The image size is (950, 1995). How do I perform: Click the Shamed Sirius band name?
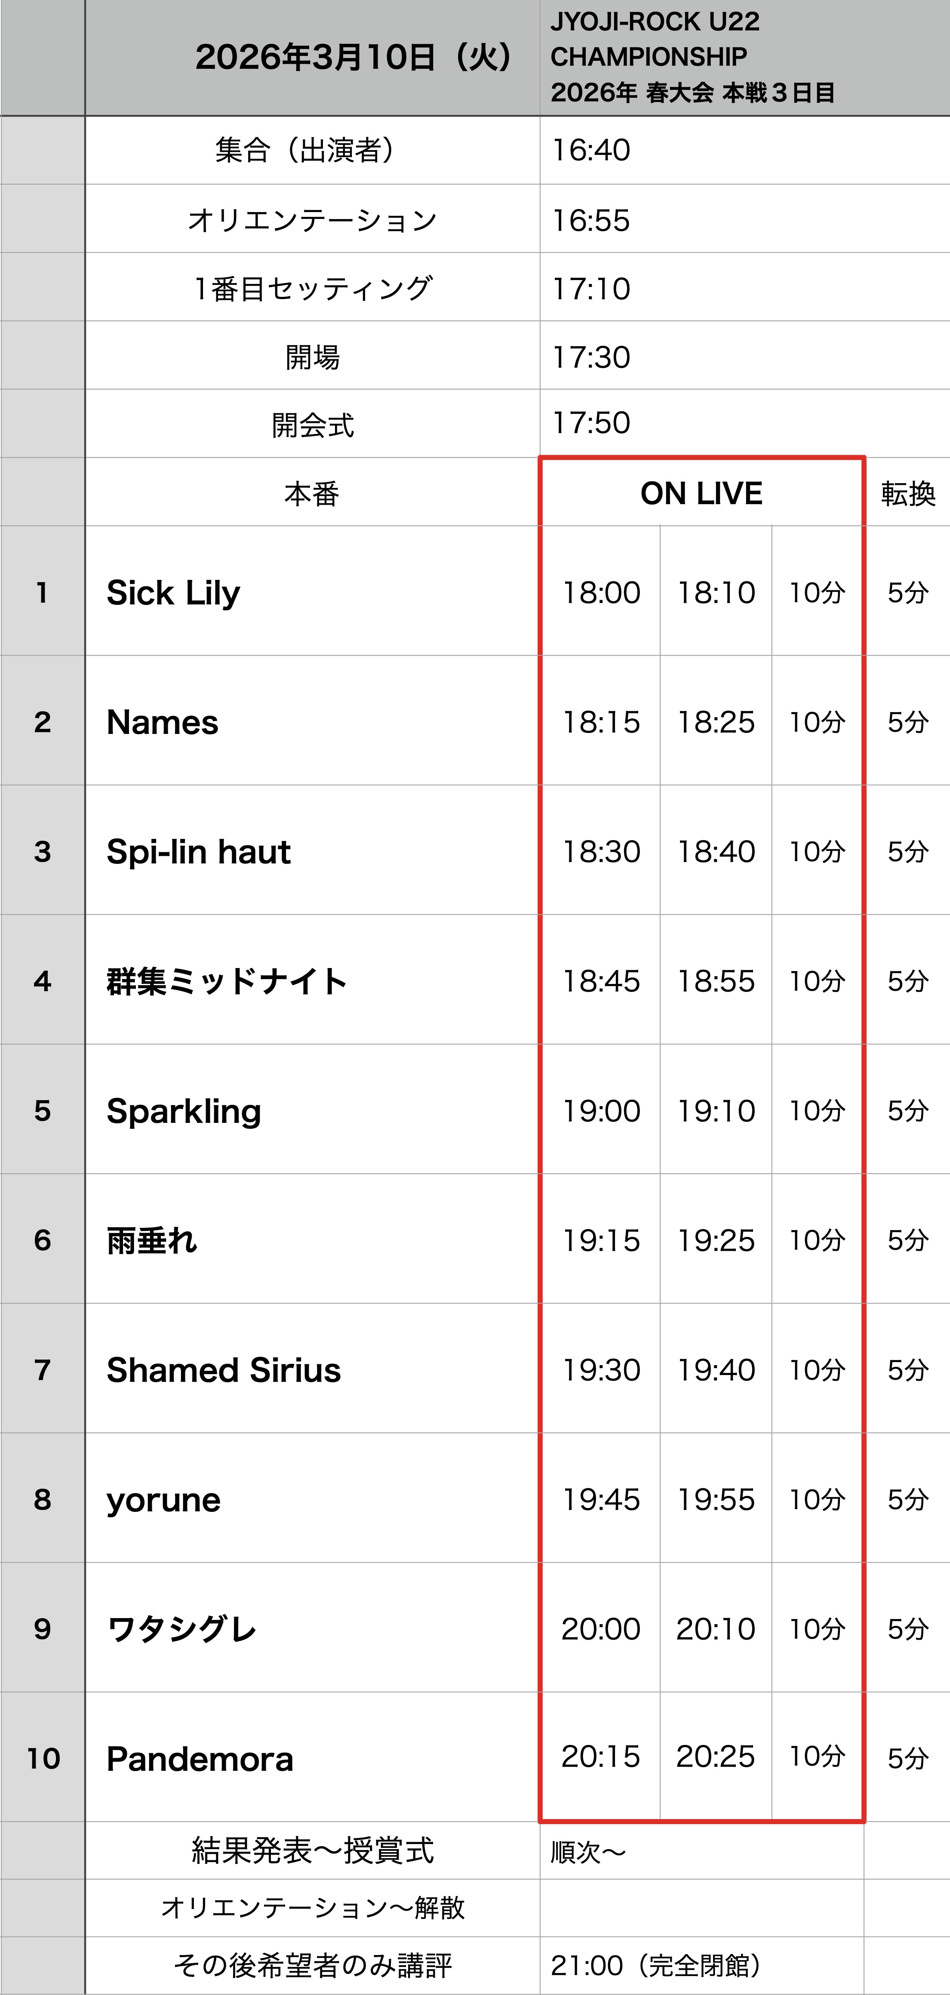tap(223, 1370)
